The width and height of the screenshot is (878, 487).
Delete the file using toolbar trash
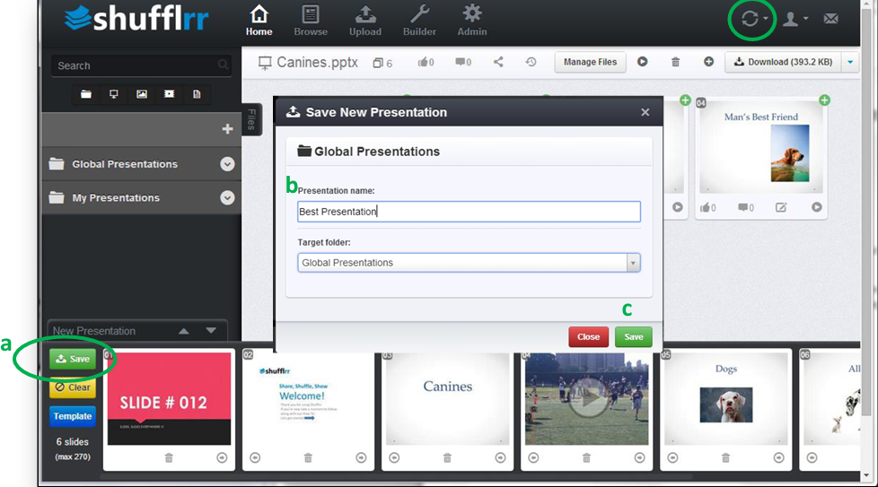coord(675,62)
